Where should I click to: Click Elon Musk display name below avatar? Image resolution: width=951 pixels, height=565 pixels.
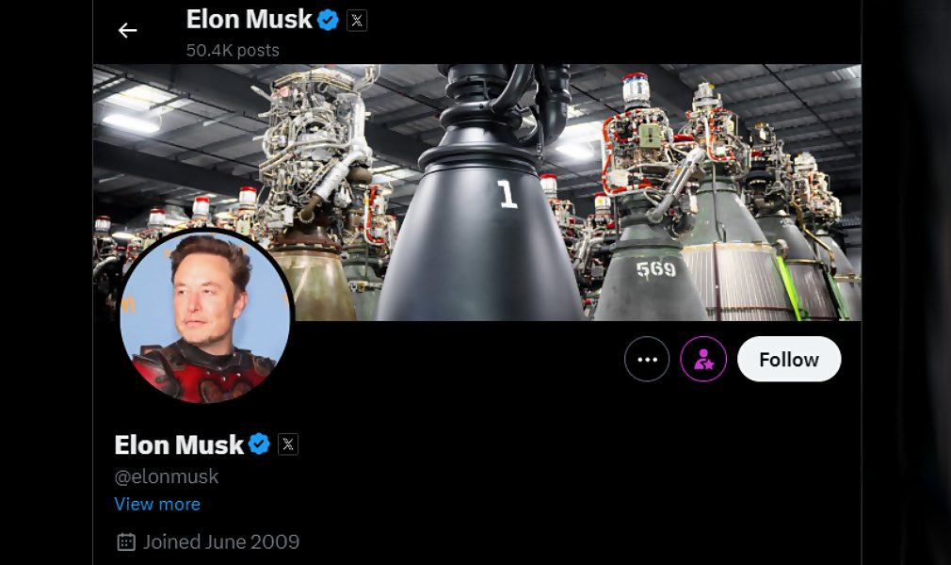coord(179,444)
